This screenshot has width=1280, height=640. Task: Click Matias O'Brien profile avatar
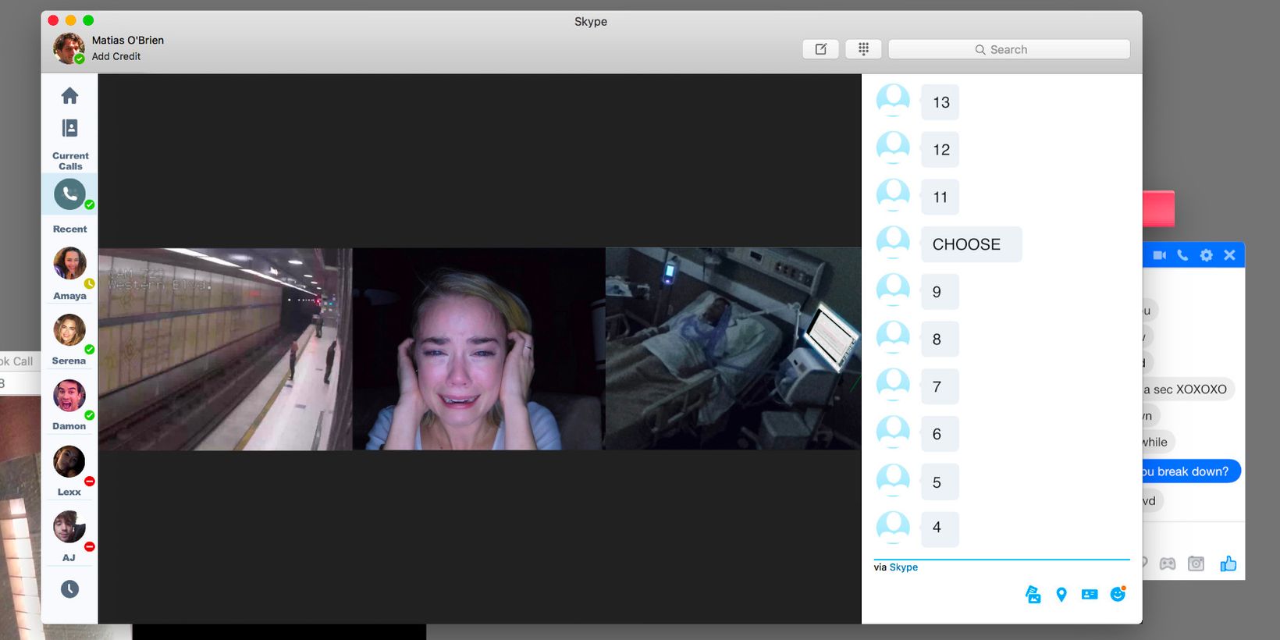69,48
